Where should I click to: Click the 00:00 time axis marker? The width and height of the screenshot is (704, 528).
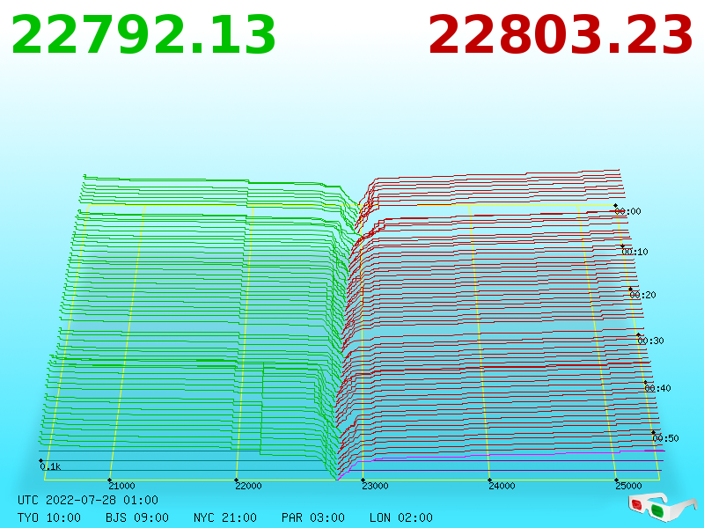(x=627, y=211)
